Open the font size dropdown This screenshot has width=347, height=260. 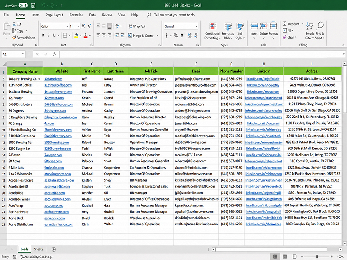79,26
